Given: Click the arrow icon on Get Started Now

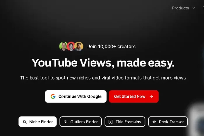Looking at the screenshot, I should 151,96.
